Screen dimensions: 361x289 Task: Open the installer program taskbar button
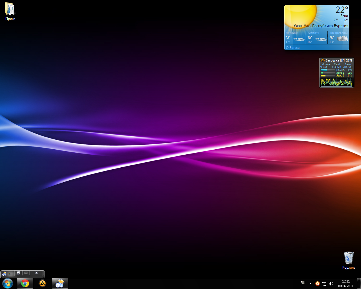tap(60, 283)
